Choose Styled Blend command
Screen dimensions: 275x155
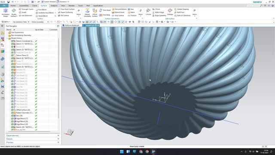42,16
